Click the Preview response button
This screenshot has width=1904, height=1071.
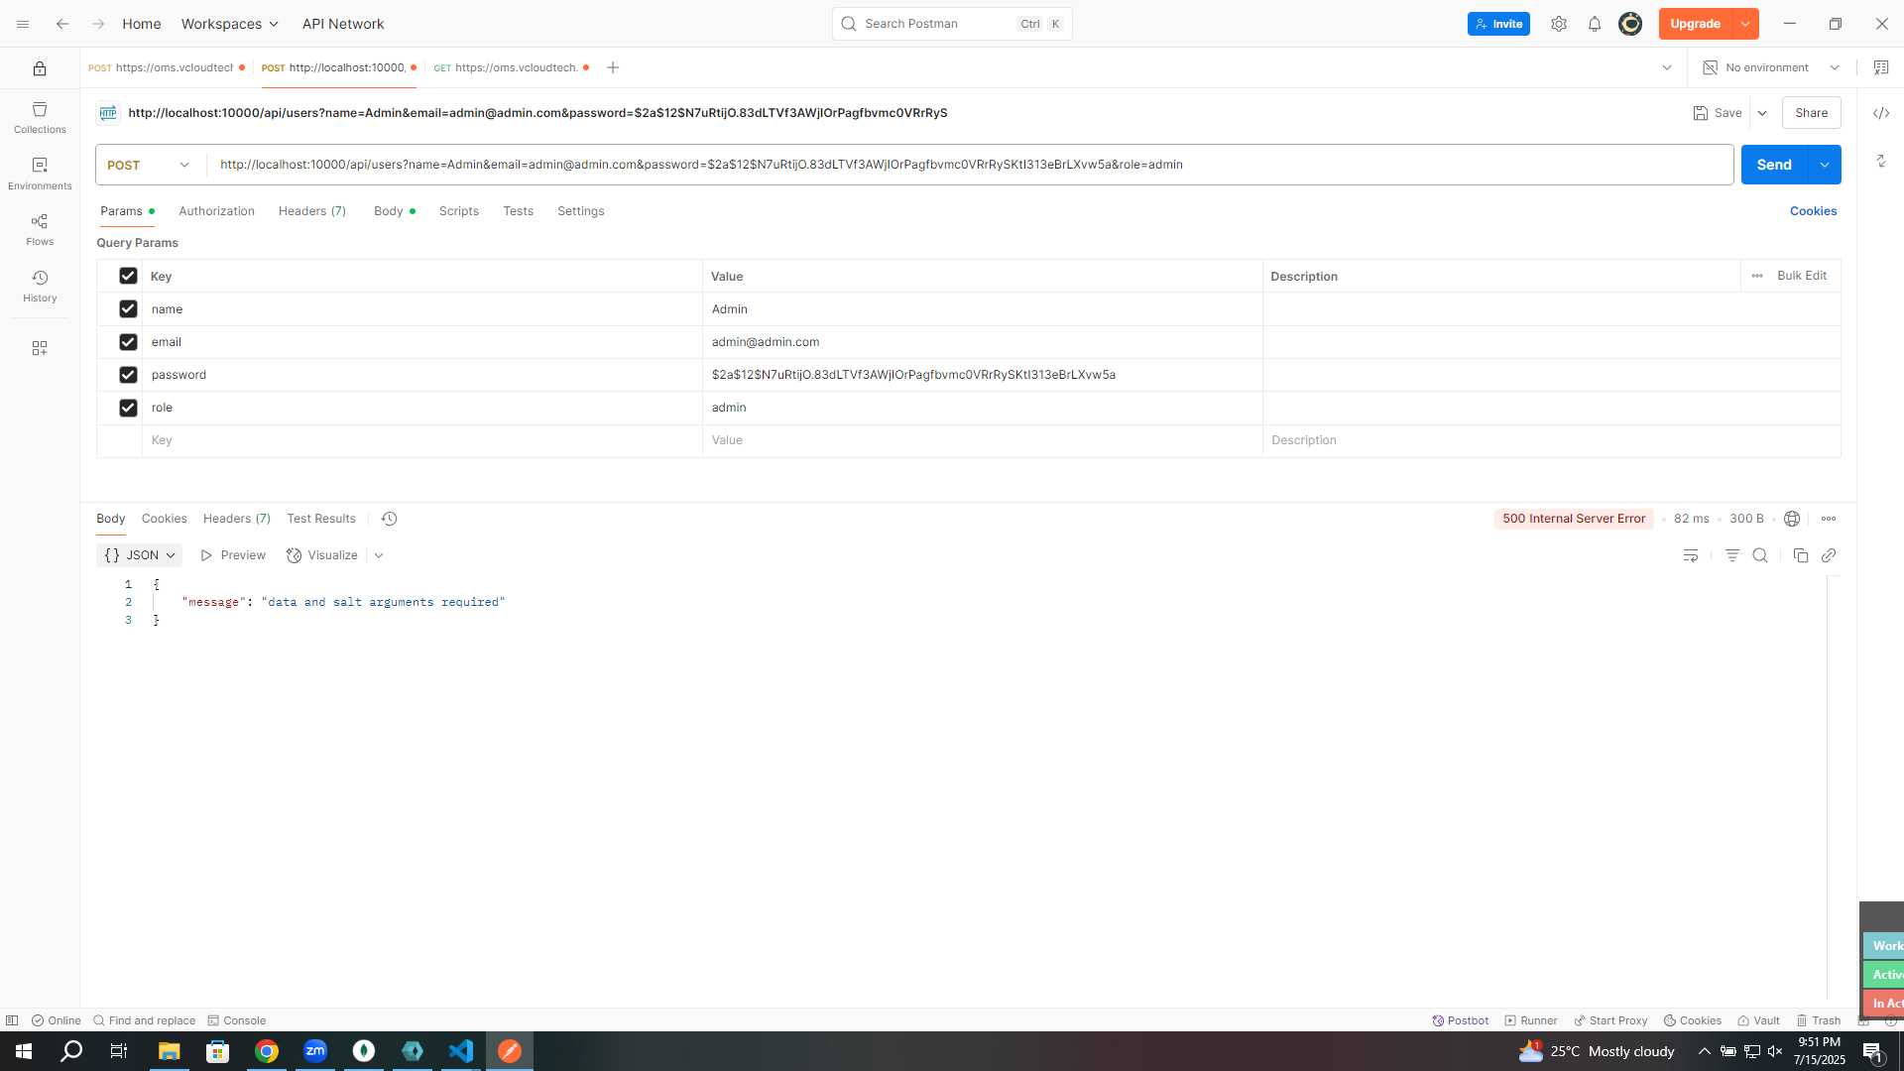pyautogui.click(x=233, y=555)
